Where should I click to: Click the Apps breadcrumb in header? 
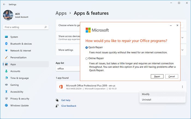click(61, 13)
